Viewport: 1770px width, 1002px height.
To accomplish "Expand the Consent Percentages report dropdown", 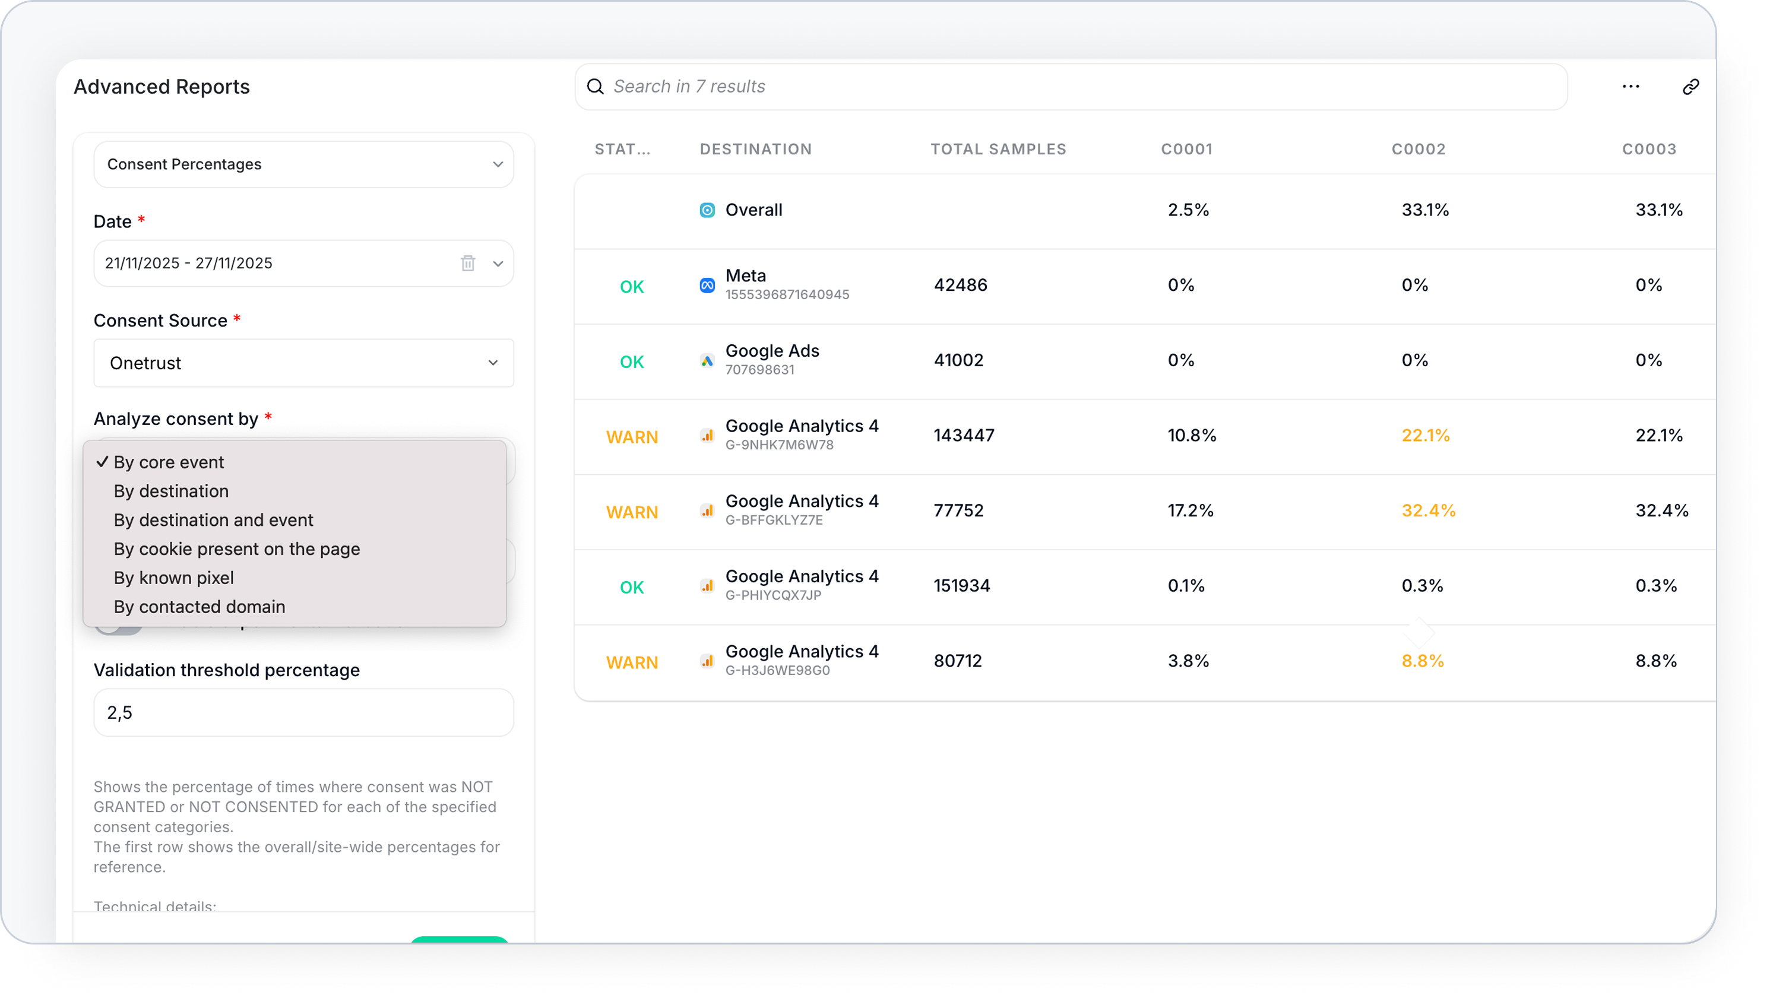I will click(303, 164).
